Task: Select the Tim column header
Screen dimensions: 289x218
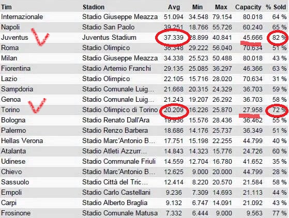Action: point(6,7)
